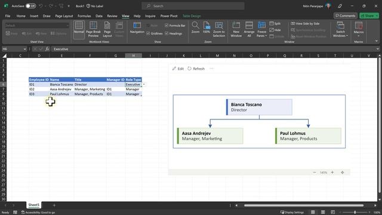Image resolution: width=382 pixels, height=215 pixels.
Task: Click the Comments button
Action: click(345, 16)
